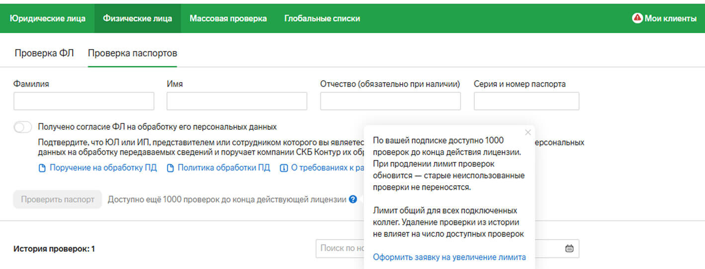
Task: Click the Отчество input field
Action: click(x=390, y=101)
